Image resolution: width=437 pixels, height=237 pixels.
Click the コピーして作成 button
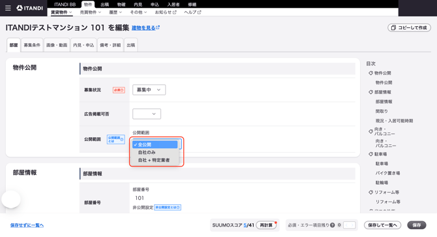pyautogui.click(x=409, y=27)
